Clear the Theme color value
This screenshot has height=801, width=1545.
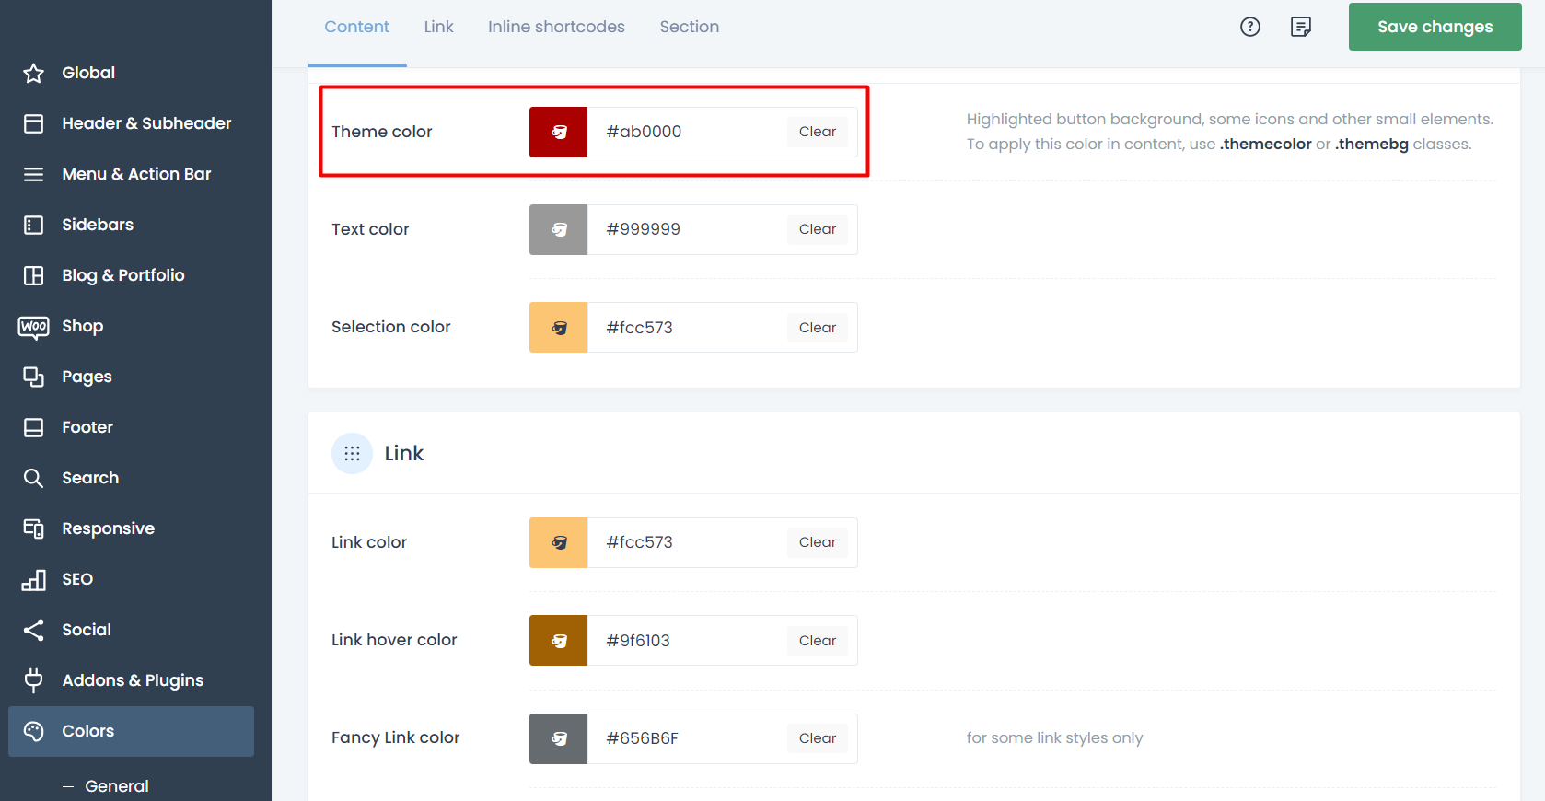pos(818,132)
